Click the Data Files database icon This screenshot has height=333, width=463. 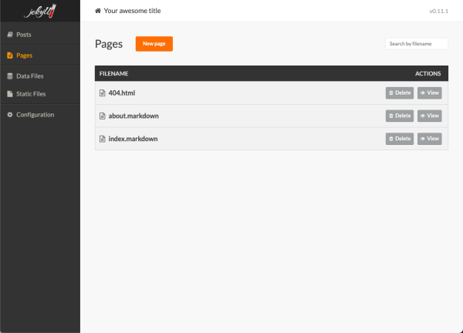coord(10,76)
